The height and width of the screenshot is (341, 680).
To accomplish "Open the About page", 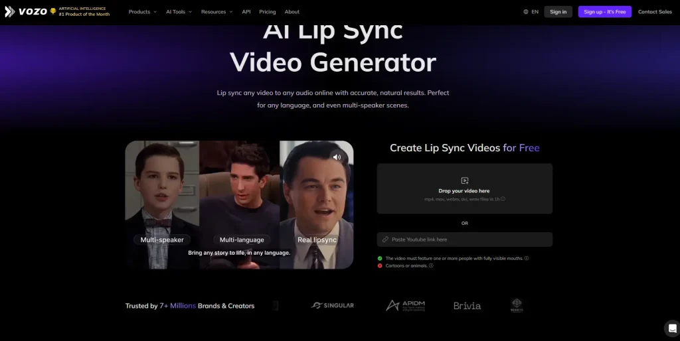I will click(x=292, y=12).
